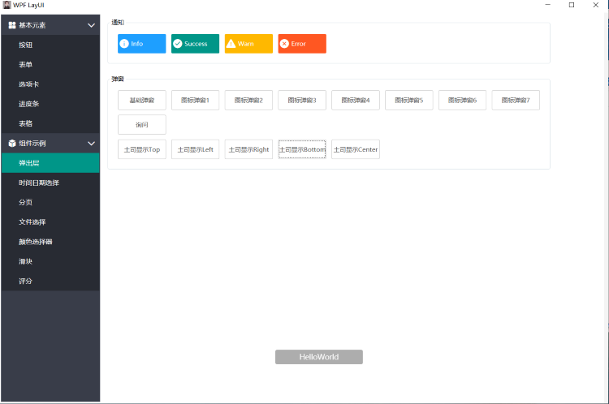
Task: Open the 图标弹窗3 popup
Action: 302,100
